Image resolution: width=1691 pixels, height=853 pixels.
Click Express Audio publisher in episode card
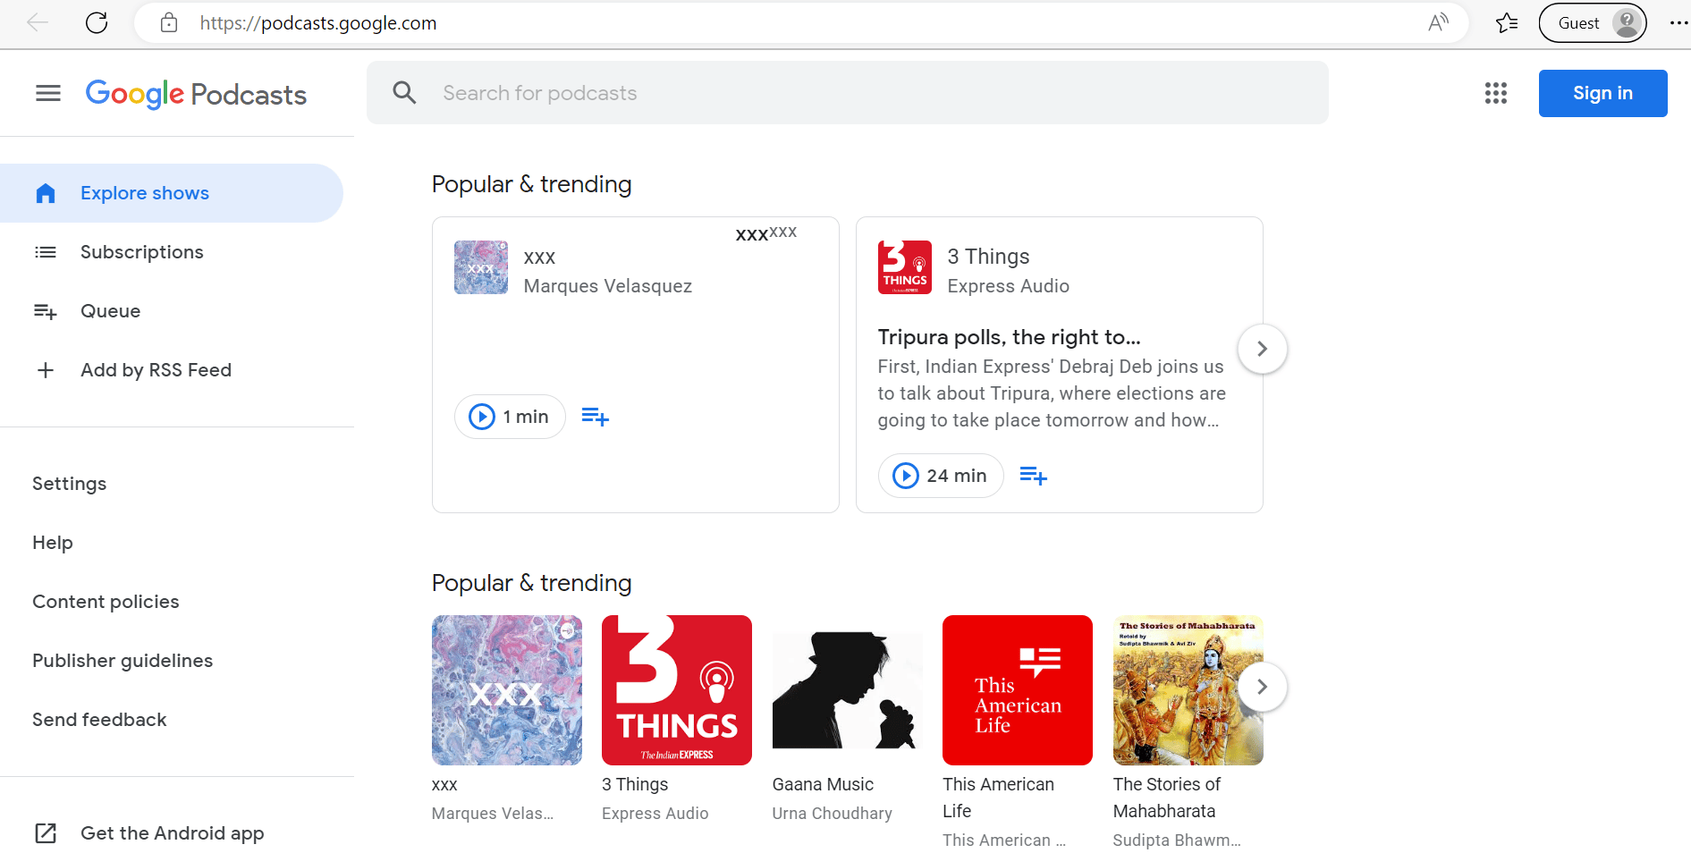1008,286
